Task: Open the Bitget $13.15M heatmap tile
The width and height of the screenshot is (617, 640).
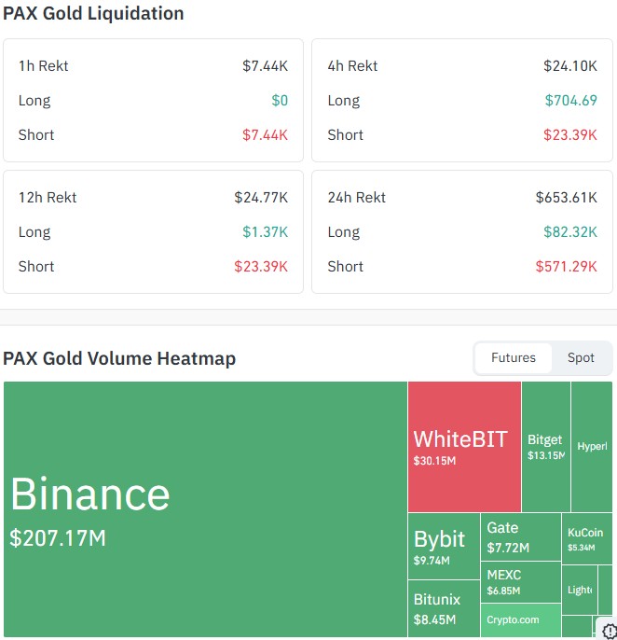Action: [x=546, y=447]
